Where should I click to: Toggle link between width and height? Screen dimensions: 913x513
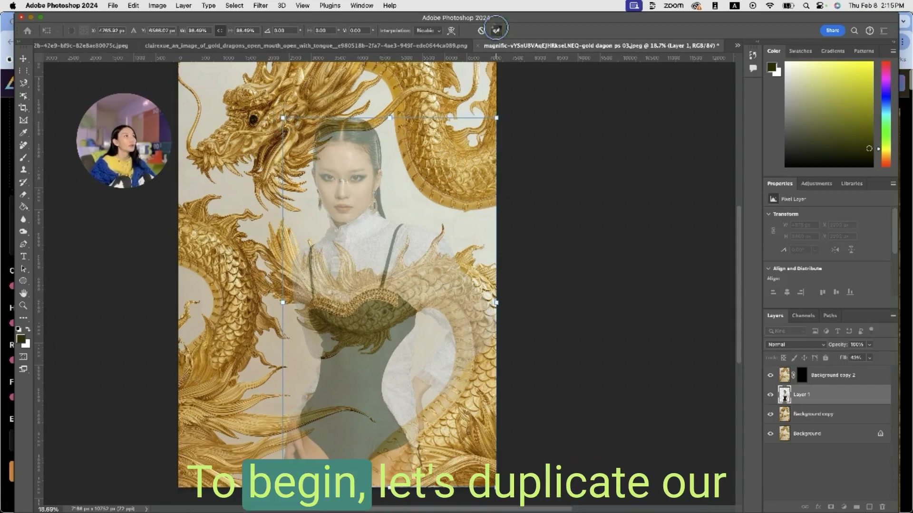[220, 30]
